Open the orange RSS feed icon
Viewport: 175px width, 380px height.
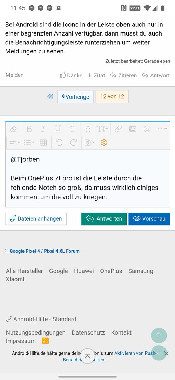coord(46,341)
